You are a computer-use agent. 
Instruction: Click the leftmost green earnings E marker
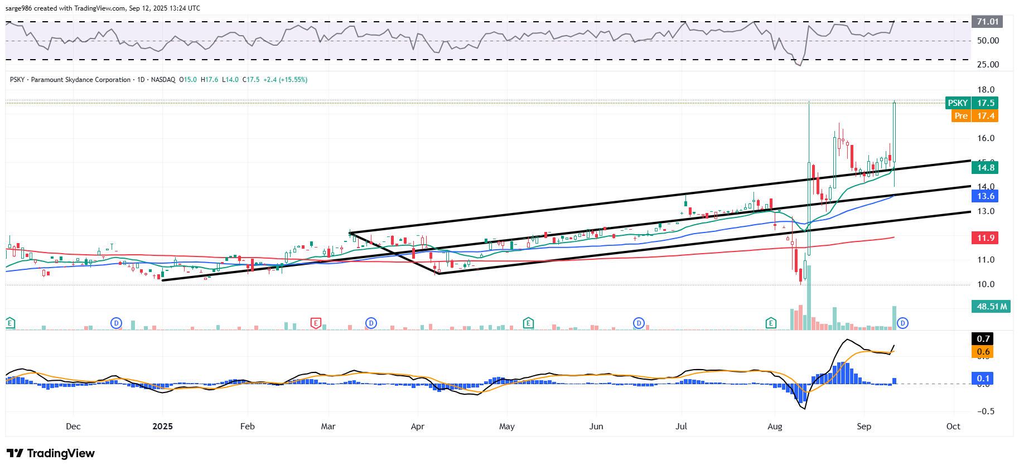coord(10,323)
